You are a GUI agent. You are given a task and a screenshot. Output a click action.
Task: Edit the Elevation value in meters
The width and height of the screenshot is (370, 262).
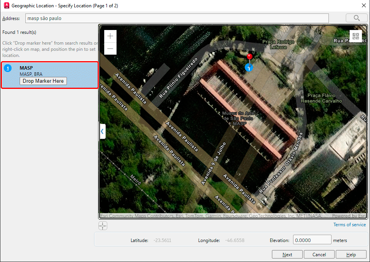click(x=312, y=239)
